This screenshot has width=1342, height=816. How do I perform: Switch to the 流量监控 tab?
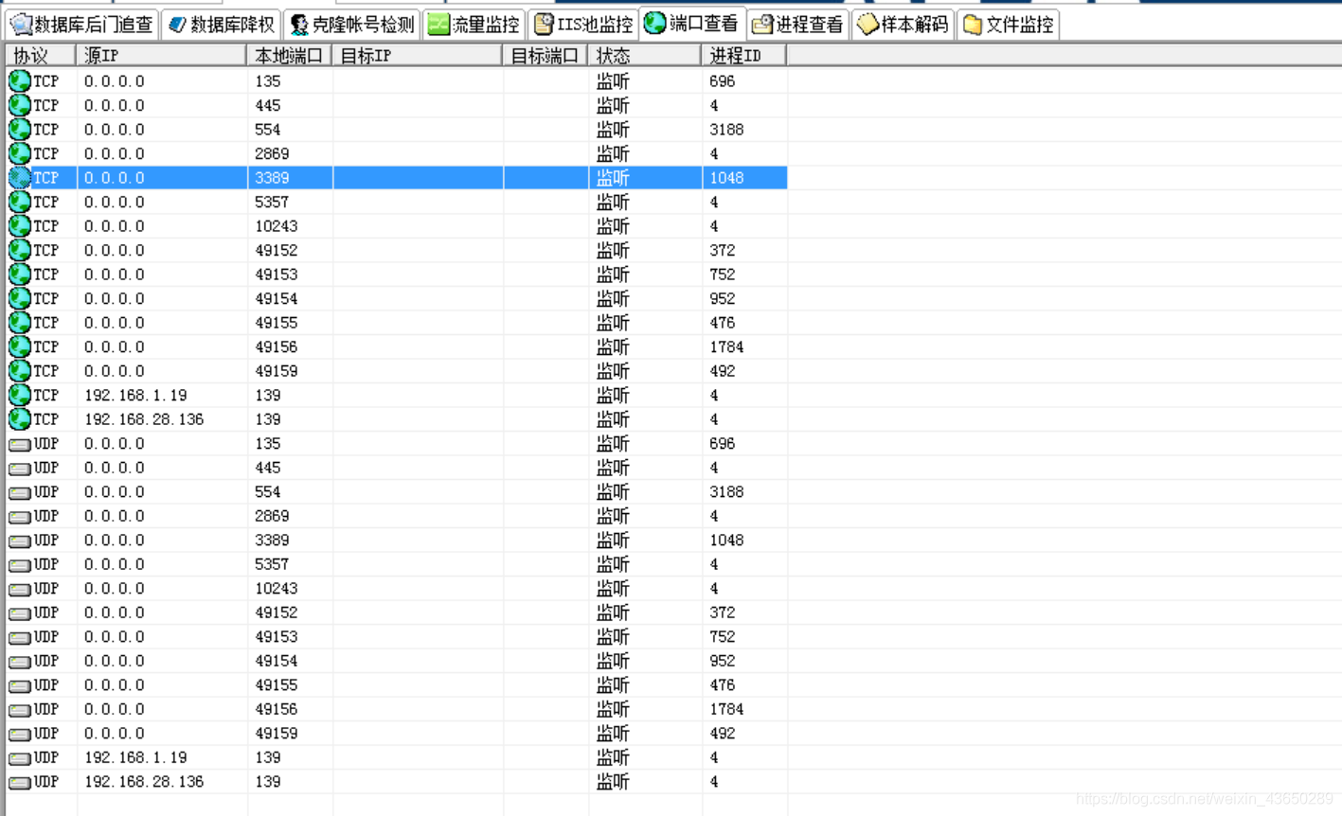[x=474, y=25]
